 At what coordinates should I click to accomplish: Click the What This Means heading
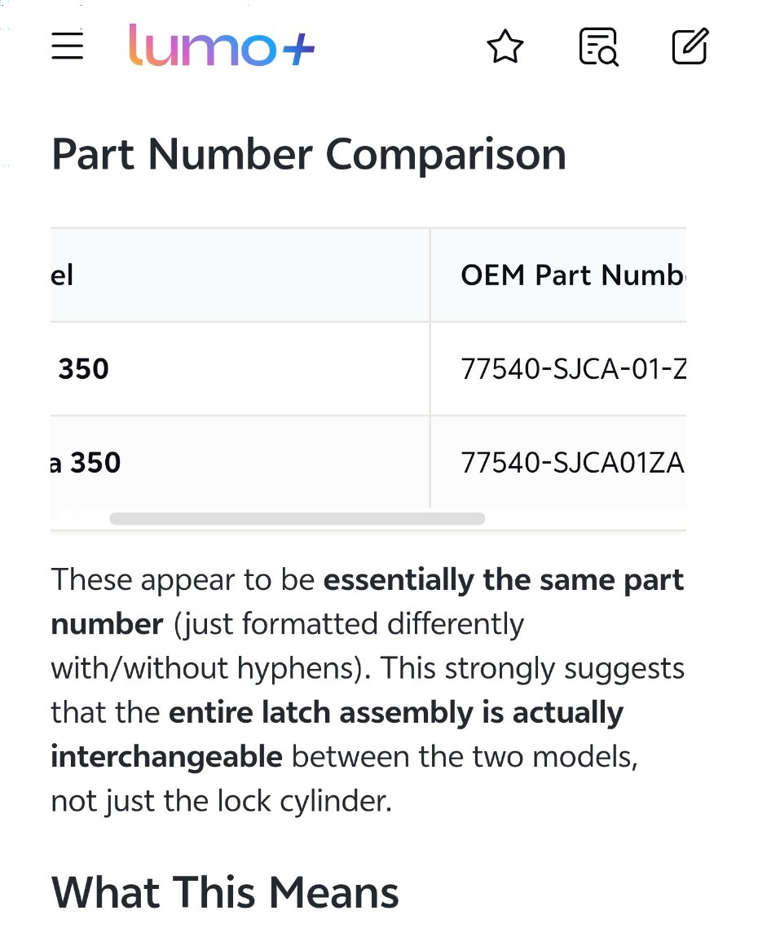pyautogui.click(x=225, y=892)
